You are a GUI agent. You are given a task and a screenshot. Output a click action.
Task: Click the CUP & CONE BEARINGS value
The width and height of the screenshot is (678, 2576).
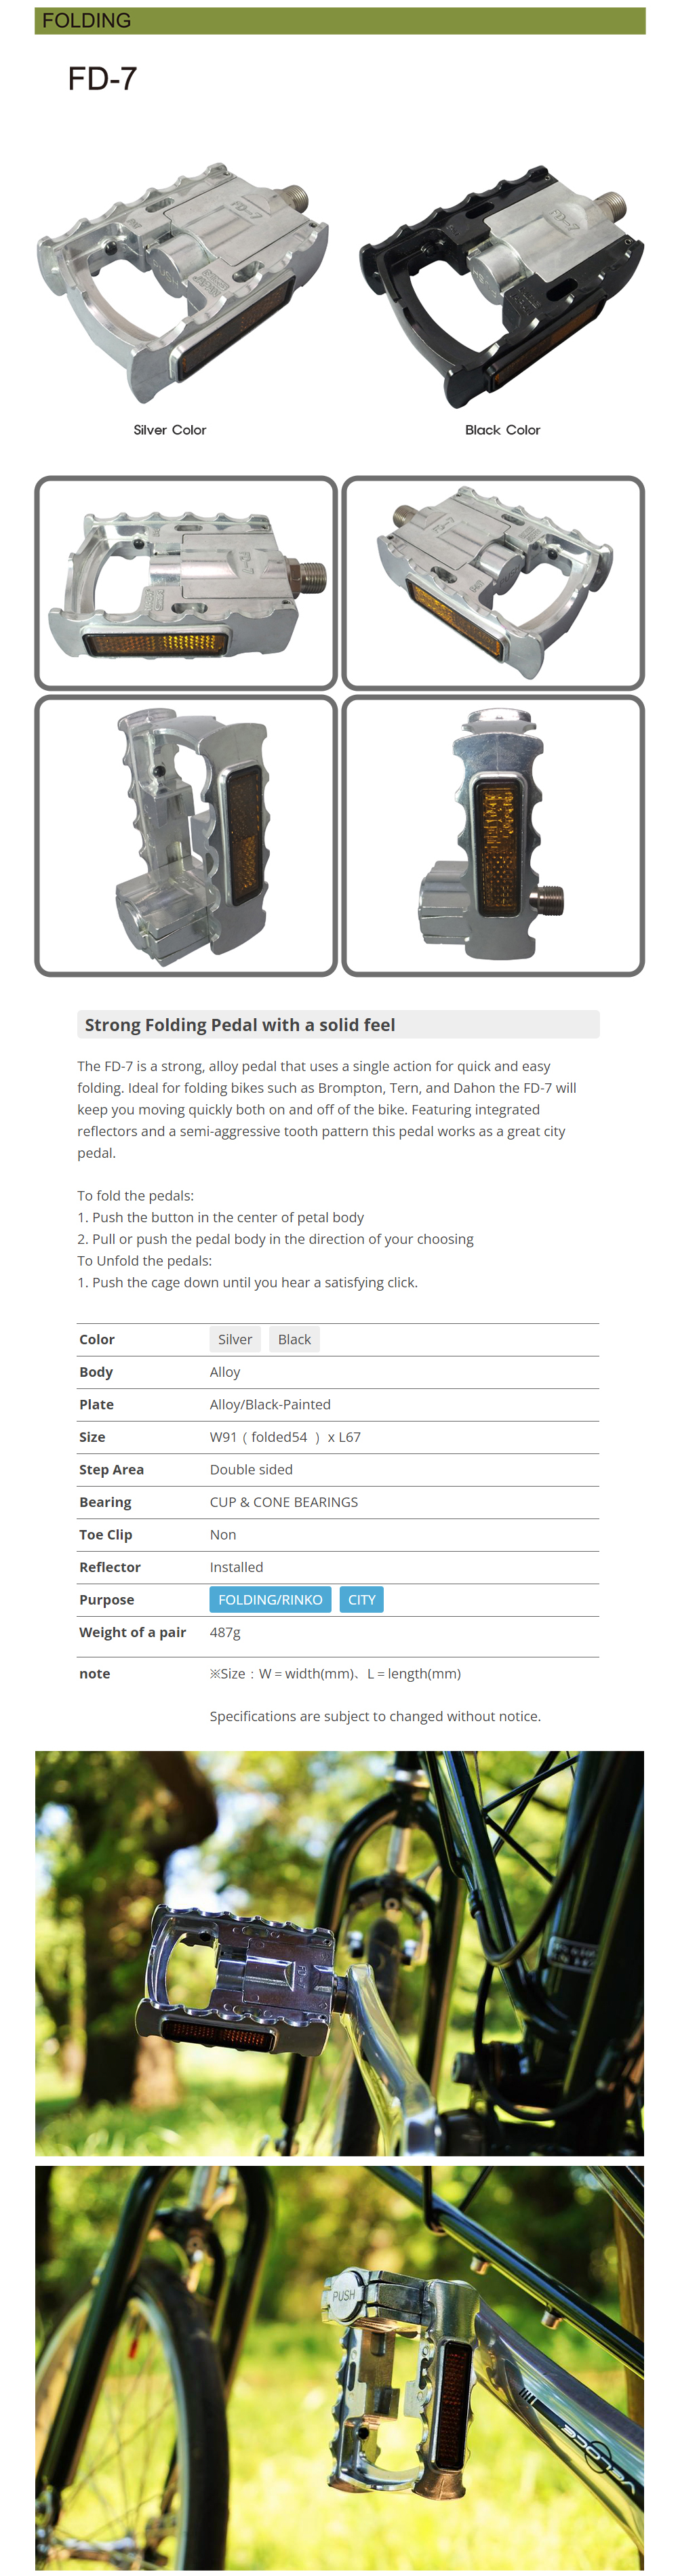tap(284, 1502)
